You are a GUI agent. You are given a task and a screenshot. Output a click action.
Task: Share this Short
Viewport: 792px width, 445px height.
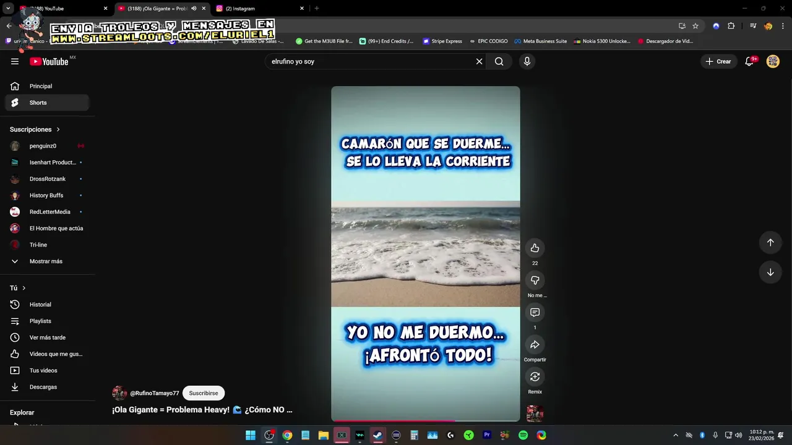pyautogui.click(x=535, y=344)
